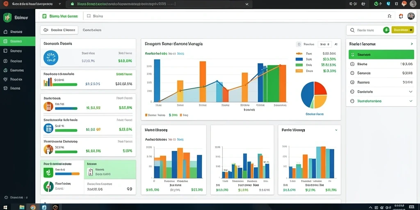The image size is (420, 210).
Task: Open the dropdown arrow on bottom-right chart card
Action: (336, 130)
